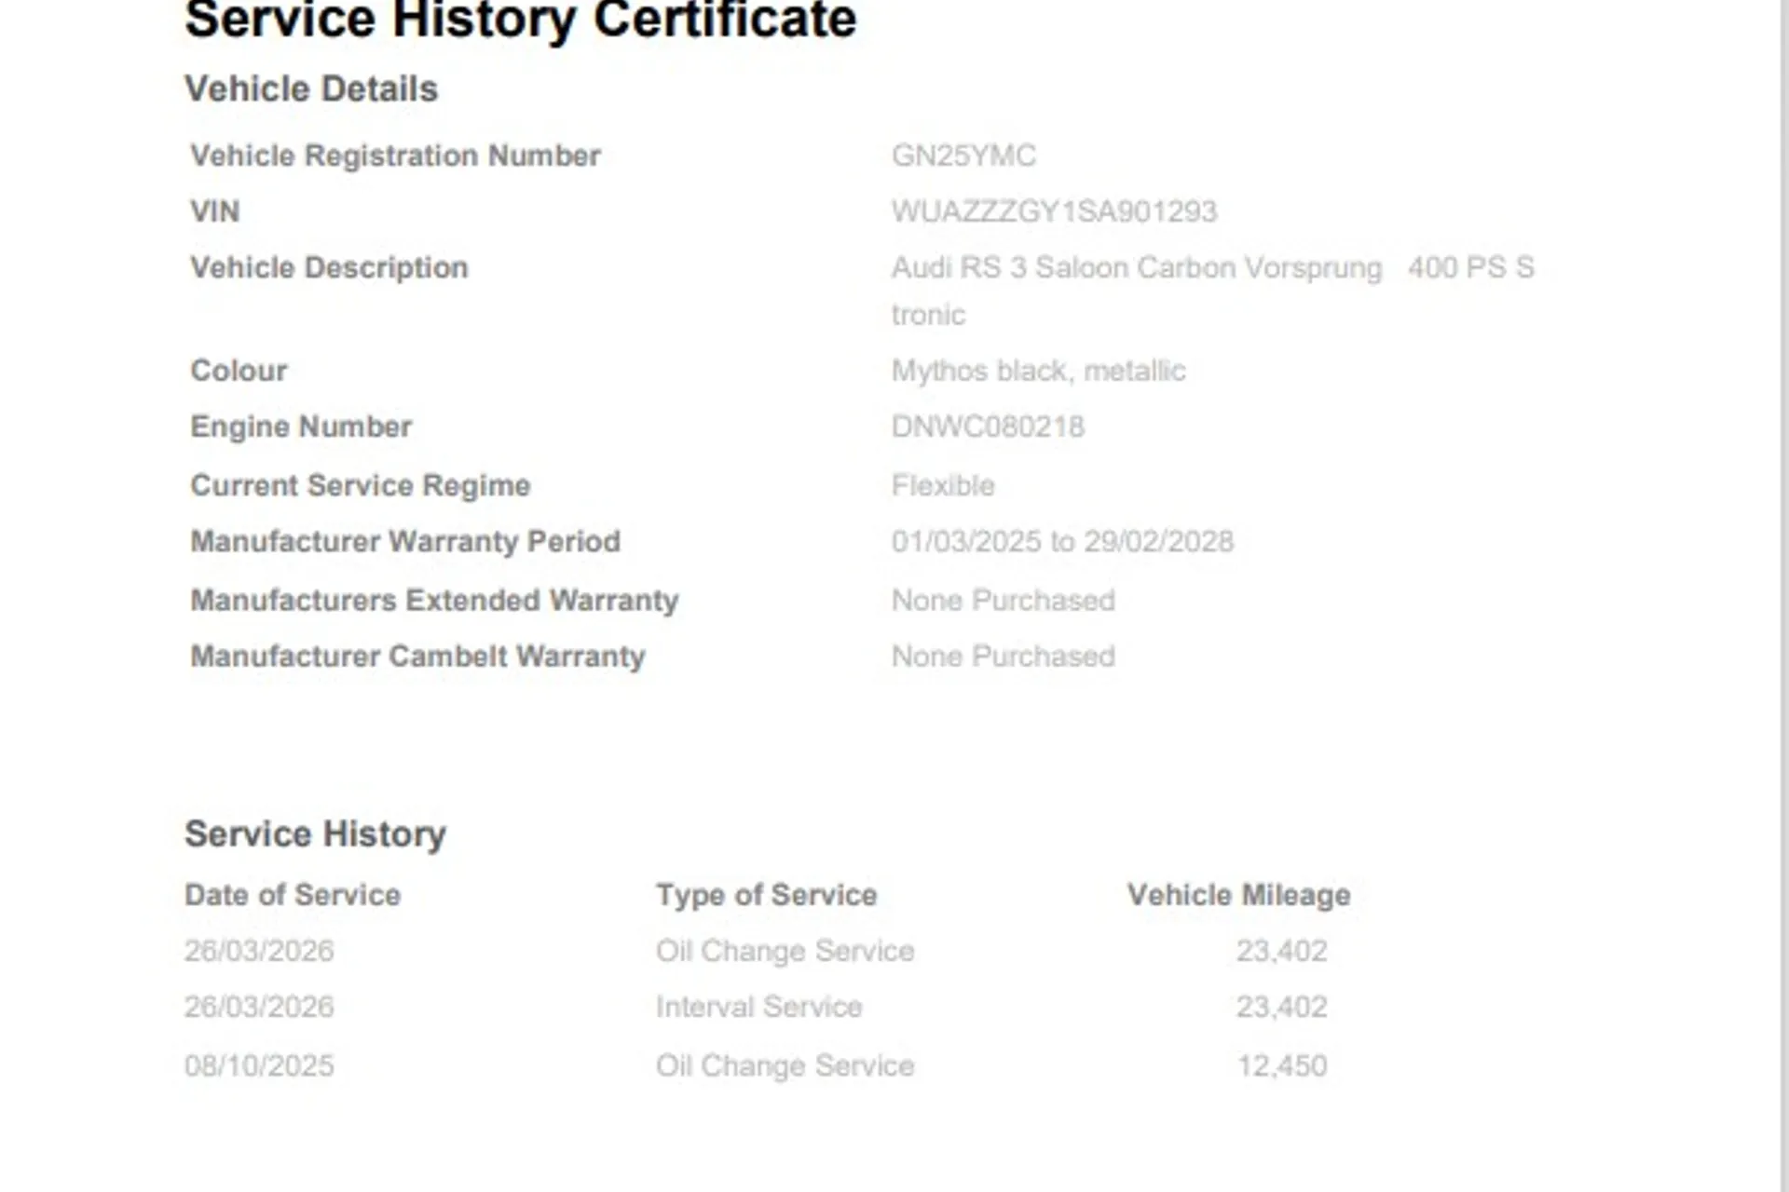This screenshot has width=1789, height=1192.
Task: Select warranty dates "01/03/2025 to 29/02/2028"
Action: pyautogui.click(x=1062, y=542)
